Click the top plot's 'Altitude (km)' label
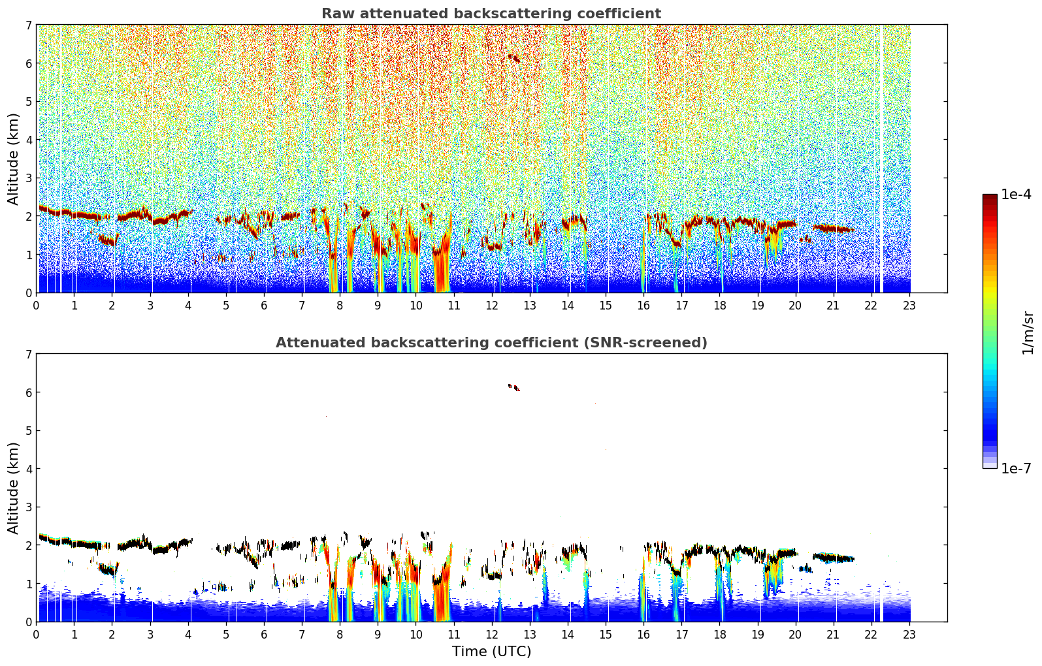The image size is (1042, 666). point(14,159)
